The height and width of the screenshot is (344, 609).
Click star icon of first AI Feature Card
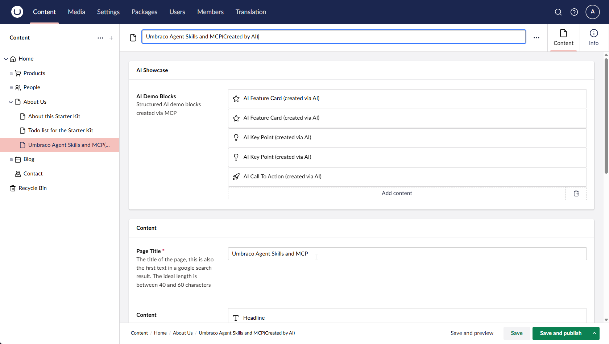[x=236, y=99]
